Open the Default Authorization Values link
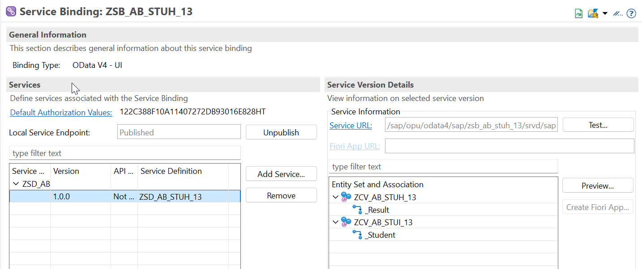Viewport: 642px width, 269px height. tap(61, 113)
